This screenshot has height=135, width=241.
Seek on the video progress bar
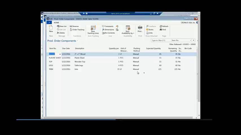[114, 120]
